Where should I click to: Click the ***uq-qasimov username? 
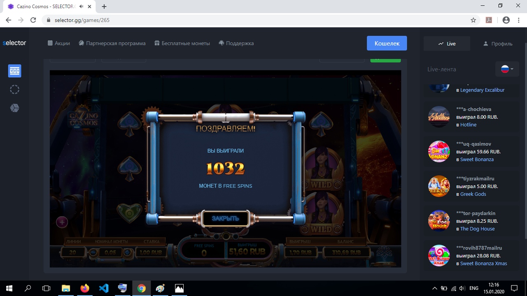(473, 144)
